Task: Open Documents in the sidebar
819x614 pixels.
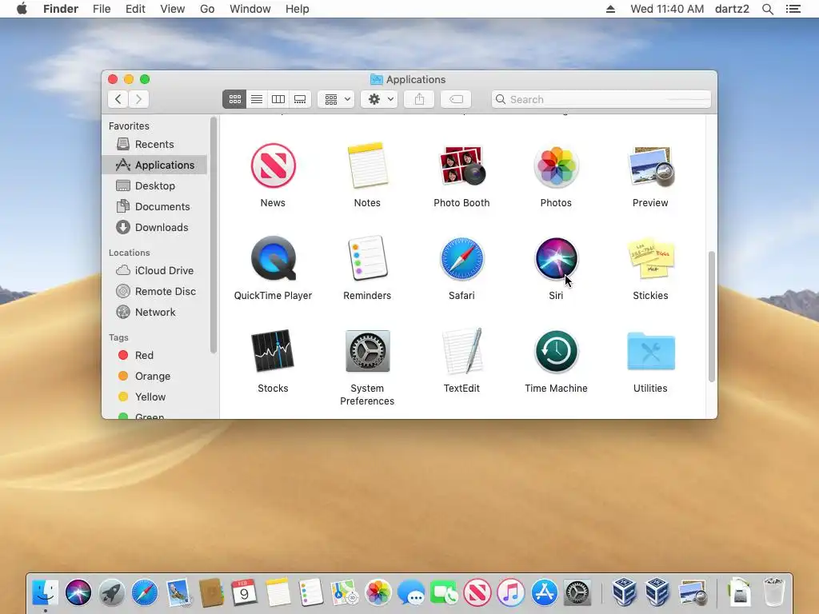Action: pyautogui.click(x=154, y=207)
